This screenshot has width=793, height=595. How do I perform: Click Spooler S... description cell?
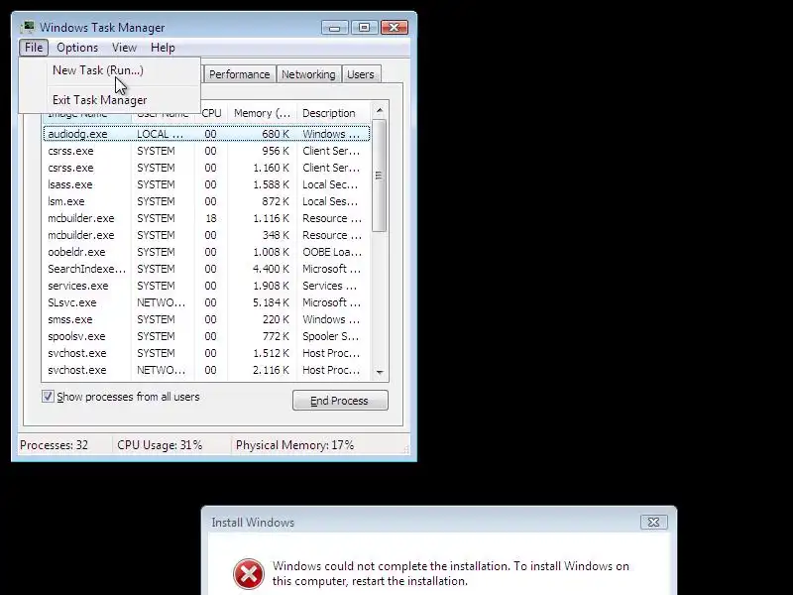[x=331, y=336]
